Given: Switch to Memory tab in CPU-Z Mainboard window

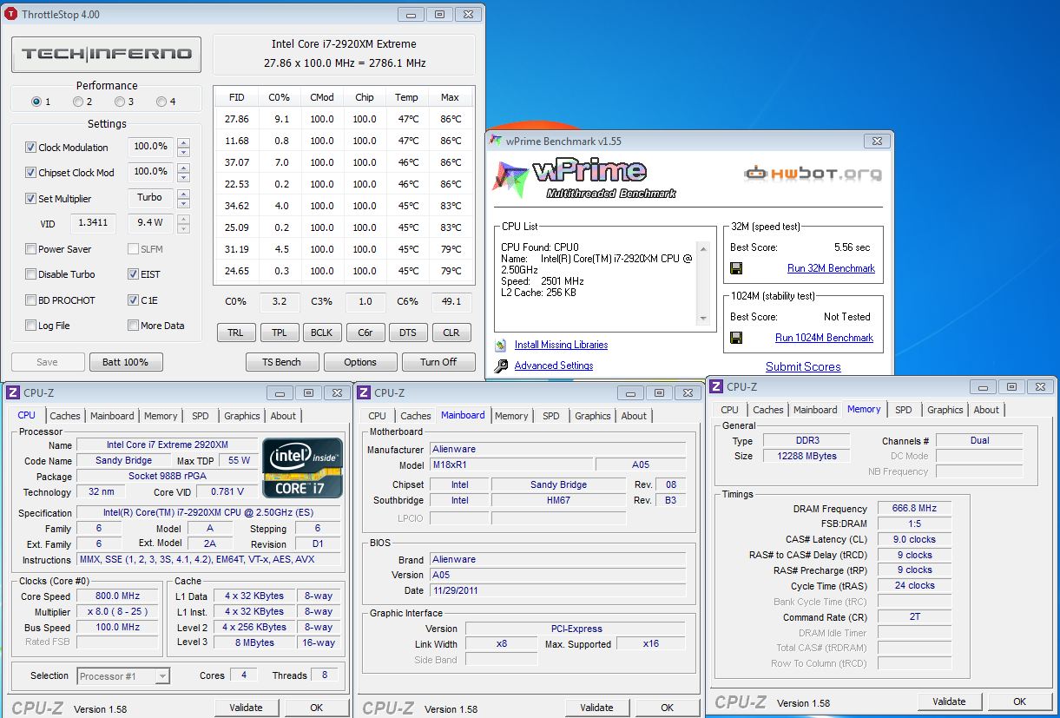Looking at the screenshot, I should pyautogui.click(x=511, y=416).
